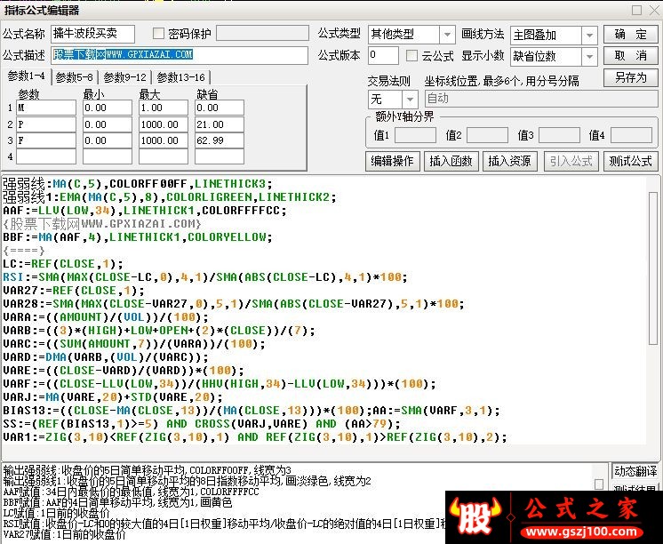Click code line VARA:=((AMOUNT)/(VOL))/(100)
This screenshot has height=544, width=663.
click(x=106, y=316)
